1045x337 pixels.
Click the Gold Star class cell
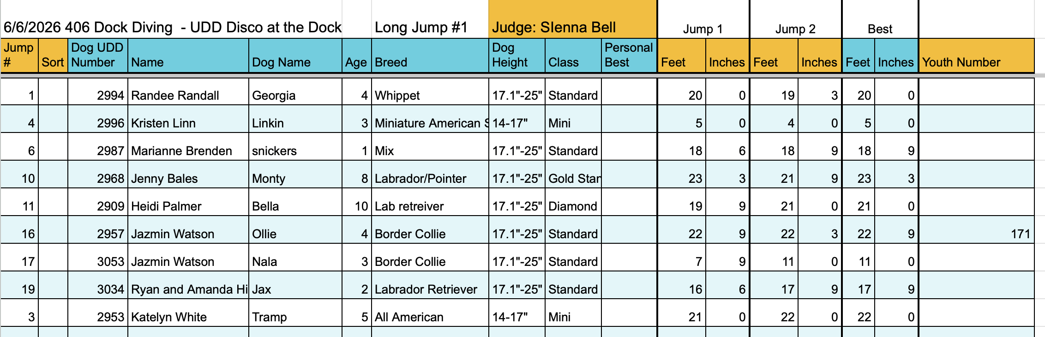point(573,175)
